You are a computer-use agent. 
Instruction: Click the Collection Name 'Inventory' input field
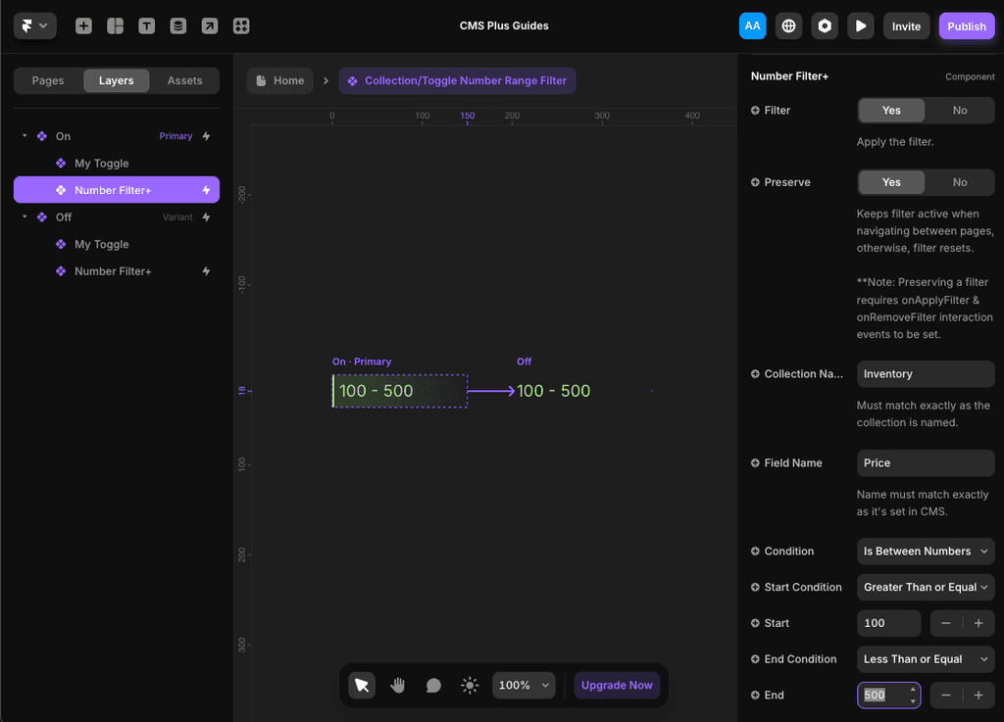point(925,373)
